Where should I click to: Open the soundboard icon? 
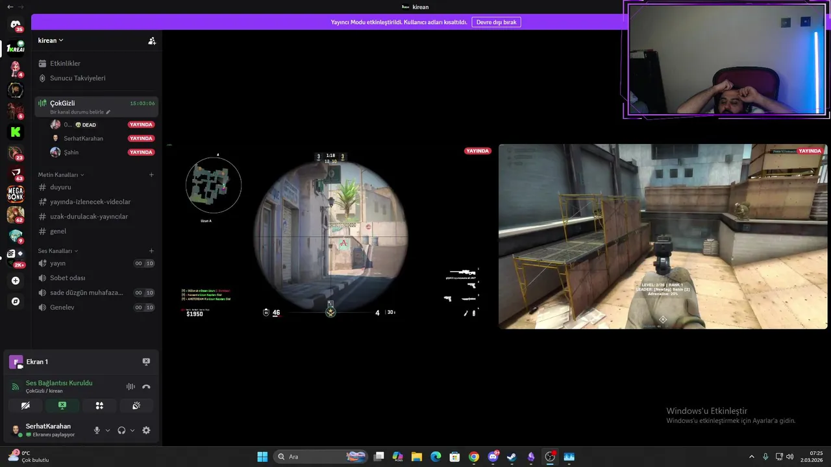(136, 405)
